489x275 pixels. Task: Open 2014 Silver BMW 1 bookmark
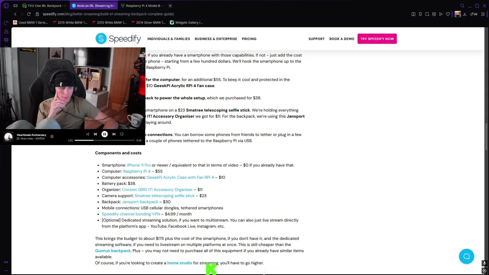pyautogui.click(x=148, y=23)
